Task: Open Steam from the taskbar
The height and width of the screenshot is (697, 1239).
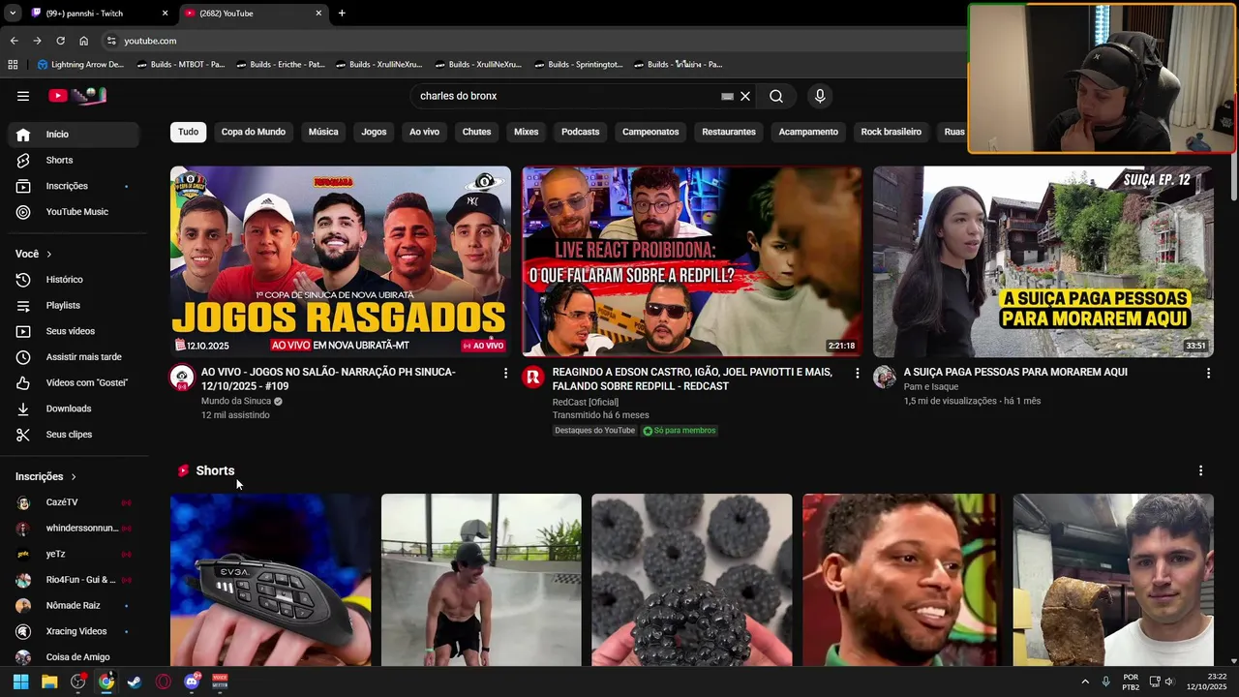Action: (x=135, y=682)
